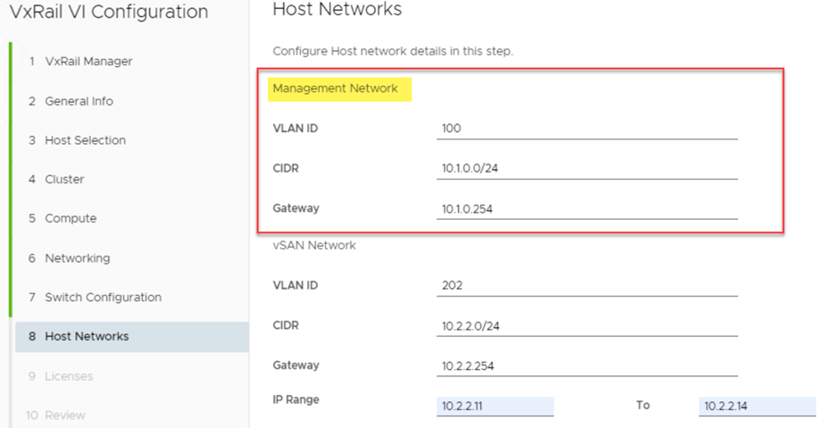Viewport: 834px width, 428px height.
Task: Edit the Management Network CIDR field
Action: (587, 169)
